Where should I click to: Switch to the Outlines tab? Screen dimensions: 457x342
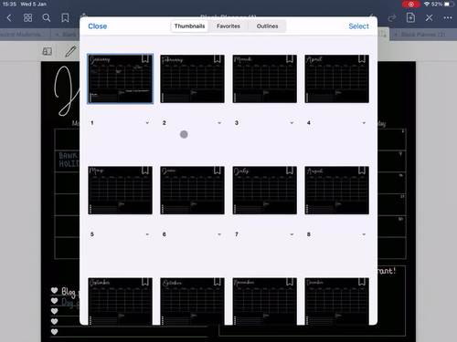(267, 26)
